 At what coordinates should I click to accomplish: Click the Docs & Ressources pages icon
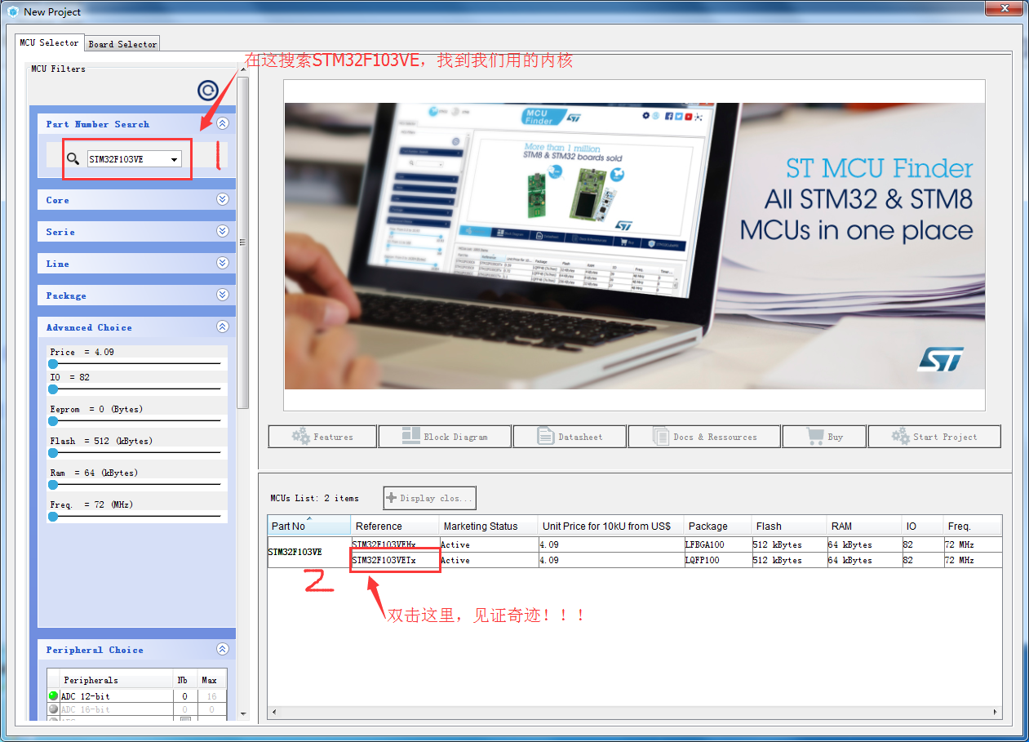click(661, 437)
